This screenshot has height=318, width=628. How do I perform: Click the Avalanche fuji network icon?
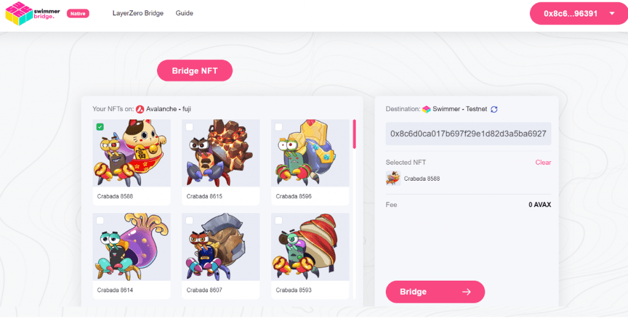click(x=140, y=109)
